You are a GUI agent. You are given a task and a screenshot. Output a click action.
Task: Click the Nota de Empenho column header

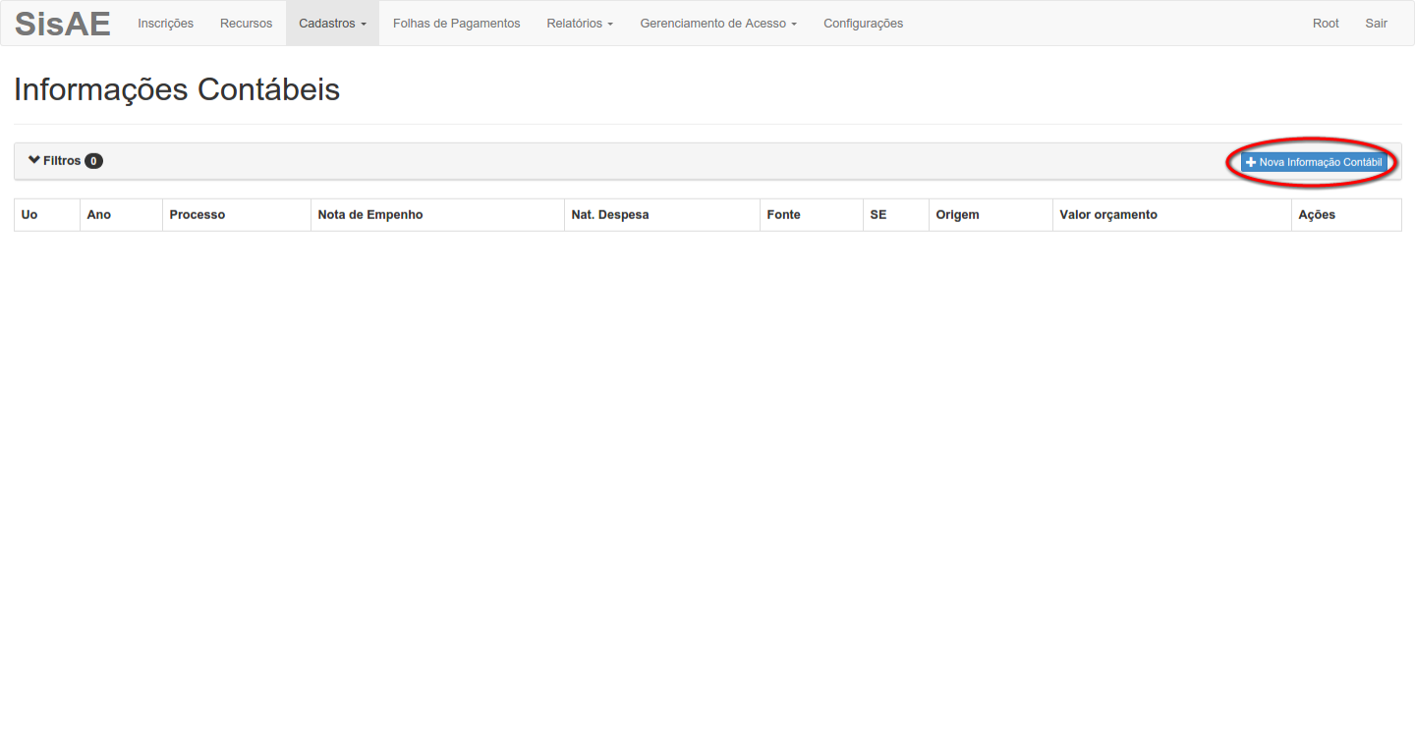[438, 215]
